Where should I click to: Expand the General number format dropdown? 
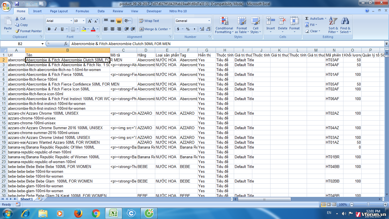pyautogui.click(x=209, y=21)
